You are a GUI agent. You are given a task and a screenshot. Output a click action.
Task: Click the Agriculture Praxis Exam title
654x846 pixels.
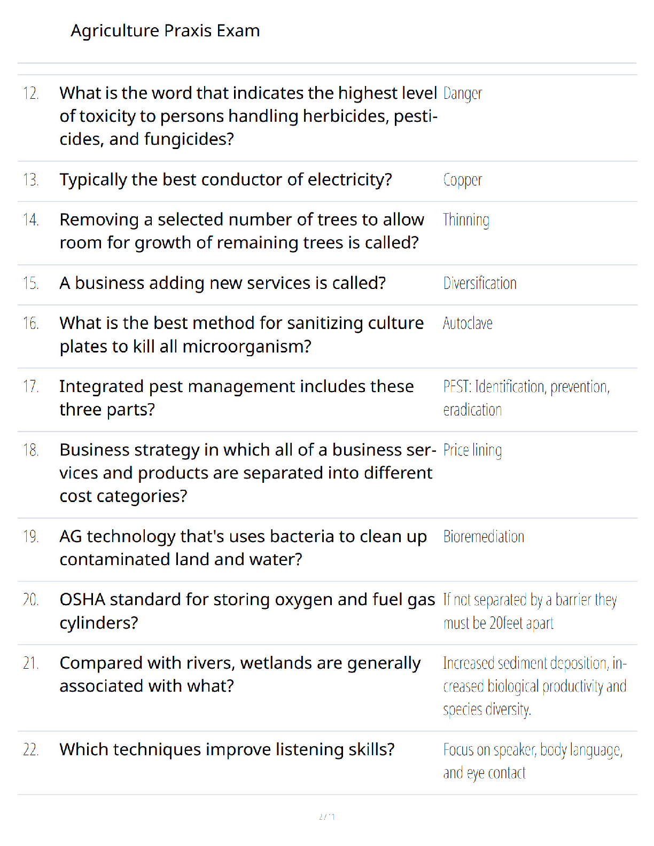165,31
